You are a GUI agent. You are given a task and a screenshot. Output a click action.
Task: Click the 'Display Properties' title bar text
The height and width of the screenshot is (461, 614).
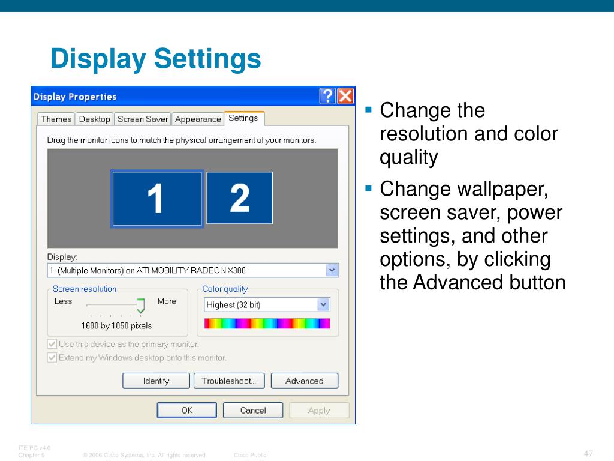[x=75, y=97]
